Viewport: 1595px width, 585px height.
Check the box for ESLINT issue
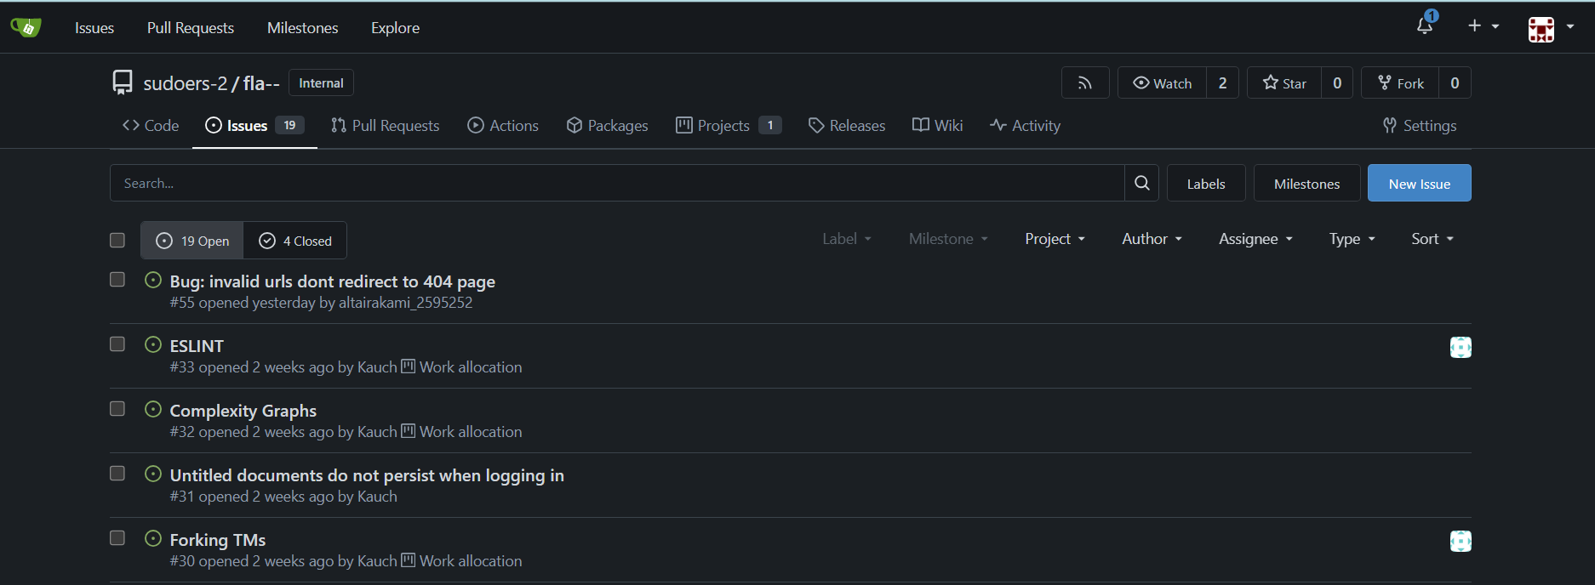(117, 344)
